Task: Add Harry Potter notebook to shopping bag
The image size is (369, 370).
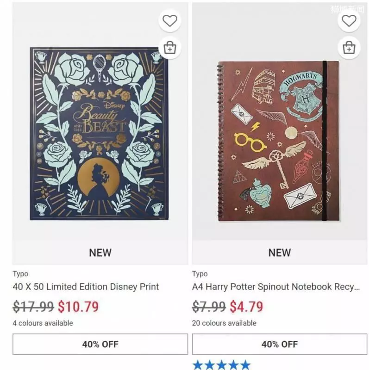Action: [349, 48]
